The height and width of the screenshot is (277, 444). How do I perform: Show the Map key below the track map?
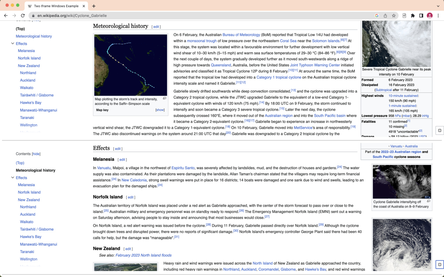click(160, 110)
